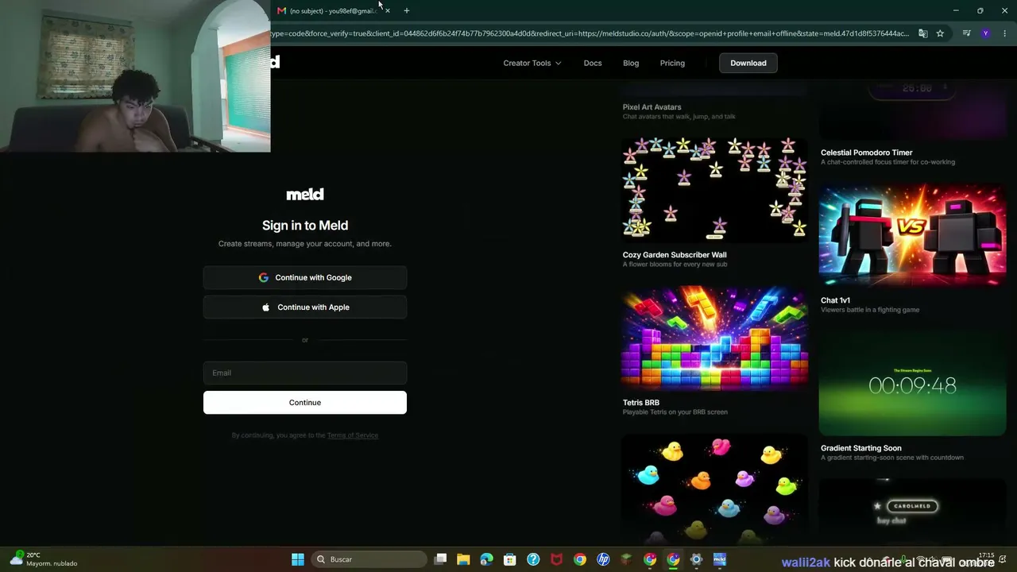Open the Windows Start menu

(x=298, y=559)
